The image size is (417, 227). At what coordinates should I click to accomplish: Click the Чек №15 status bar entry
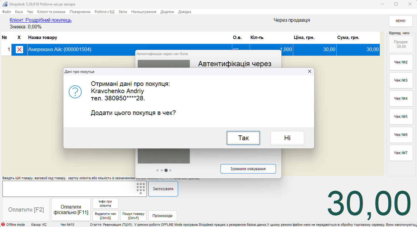click(67, 225)
